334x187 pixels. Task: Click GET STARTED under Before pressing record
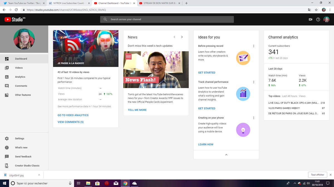(207, 73)
